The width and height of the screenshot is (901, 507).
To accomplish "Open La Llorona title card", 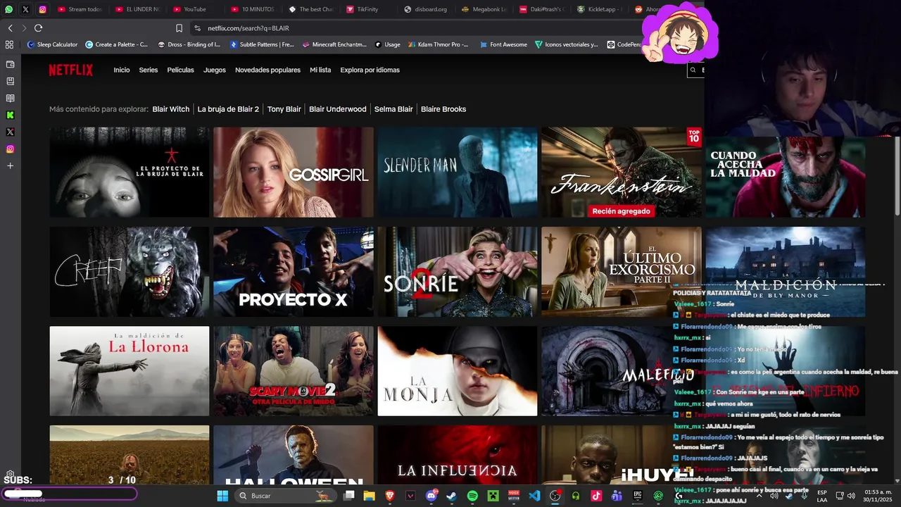I will tap(130, 371).
